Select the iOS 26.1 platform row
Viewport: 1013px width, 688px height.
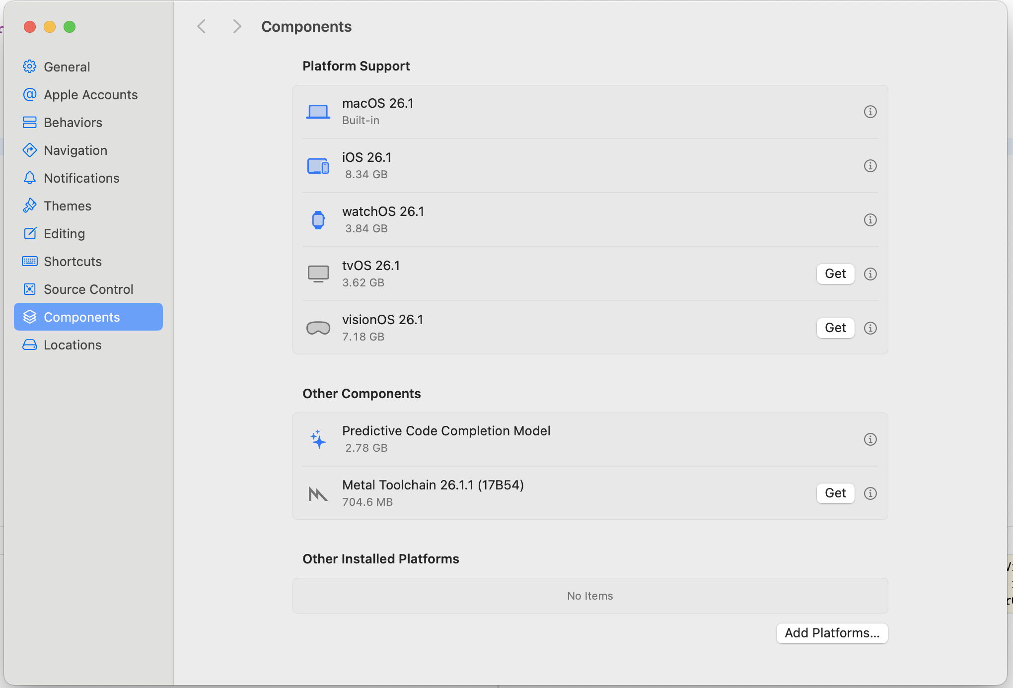546,166
